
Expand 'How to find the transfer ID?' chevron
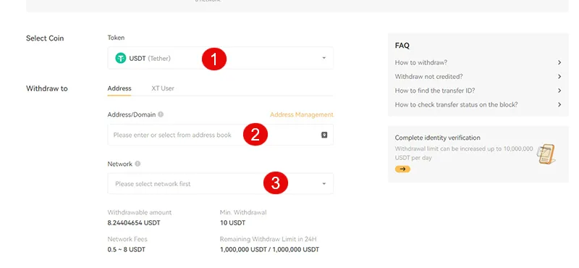click(x=559, y=91)
